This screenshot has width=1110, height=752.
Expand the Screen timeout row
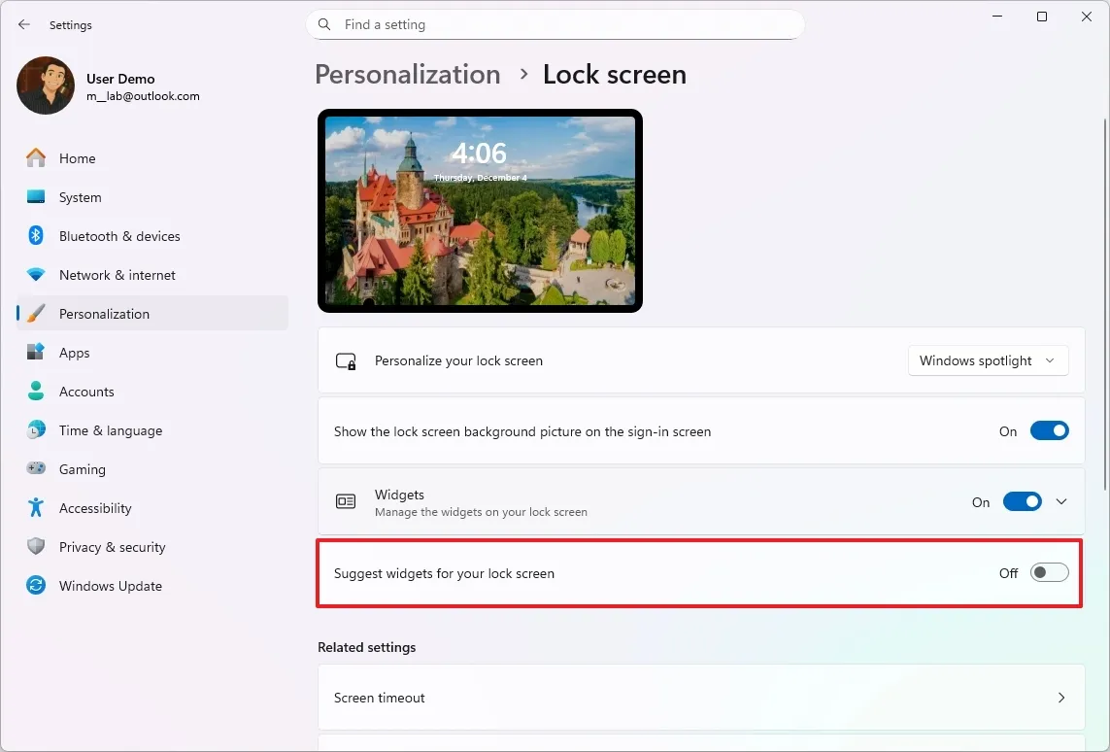pos(1061,698)
